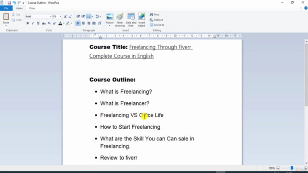Switch to the Home ribbon tab
The height and width of the screenshot is (173, 308).
click(x=19, y=8)
